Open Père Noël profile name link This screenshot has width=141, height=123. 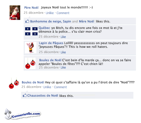coord(31,8)
